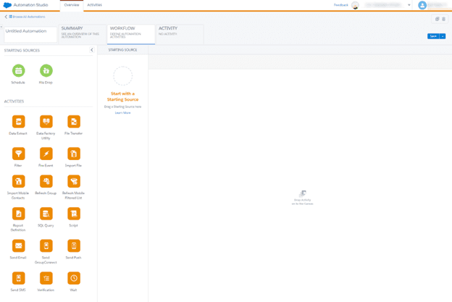Go back to Browse All Automations
Screen dimensions: 452x302
[x=26, y=17]
